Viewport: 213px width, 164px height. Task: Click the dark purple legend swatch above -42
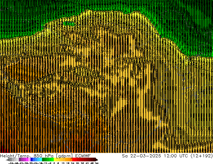click(x=20, y=159)
